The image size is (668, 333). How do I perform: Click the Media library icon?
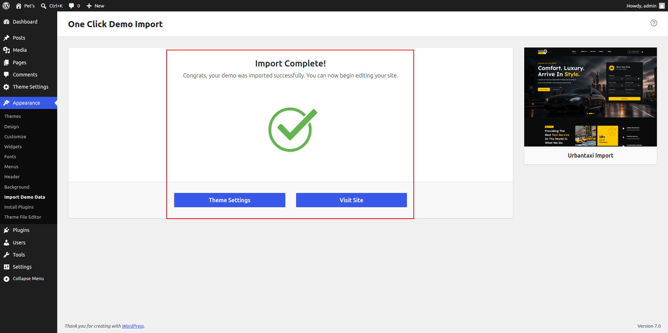click(x=6, y=50)
